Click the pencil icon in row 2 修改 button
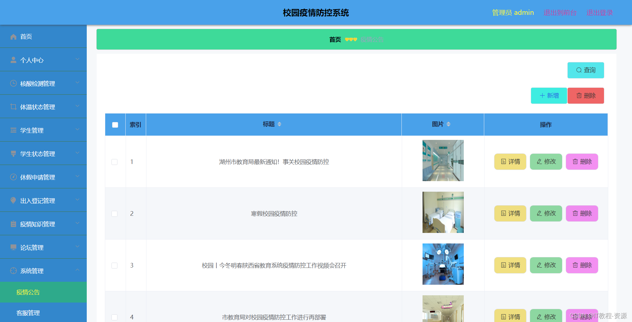Screen dimensions: 632x322 click(539, 213)
